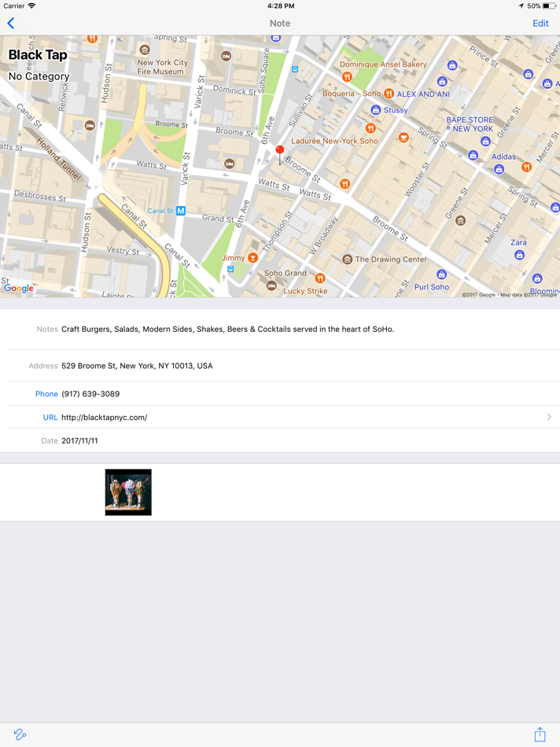Tap the Wi-Fi icon in status bar

(x=31, y=6)
